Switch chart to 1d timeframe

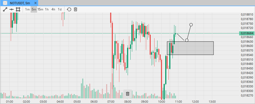[60, 9]
